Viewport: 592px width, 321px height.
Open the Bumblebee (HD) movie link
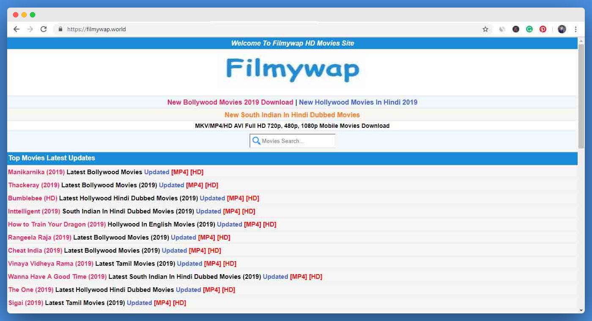pyautogui.click(x=33, y=198)
